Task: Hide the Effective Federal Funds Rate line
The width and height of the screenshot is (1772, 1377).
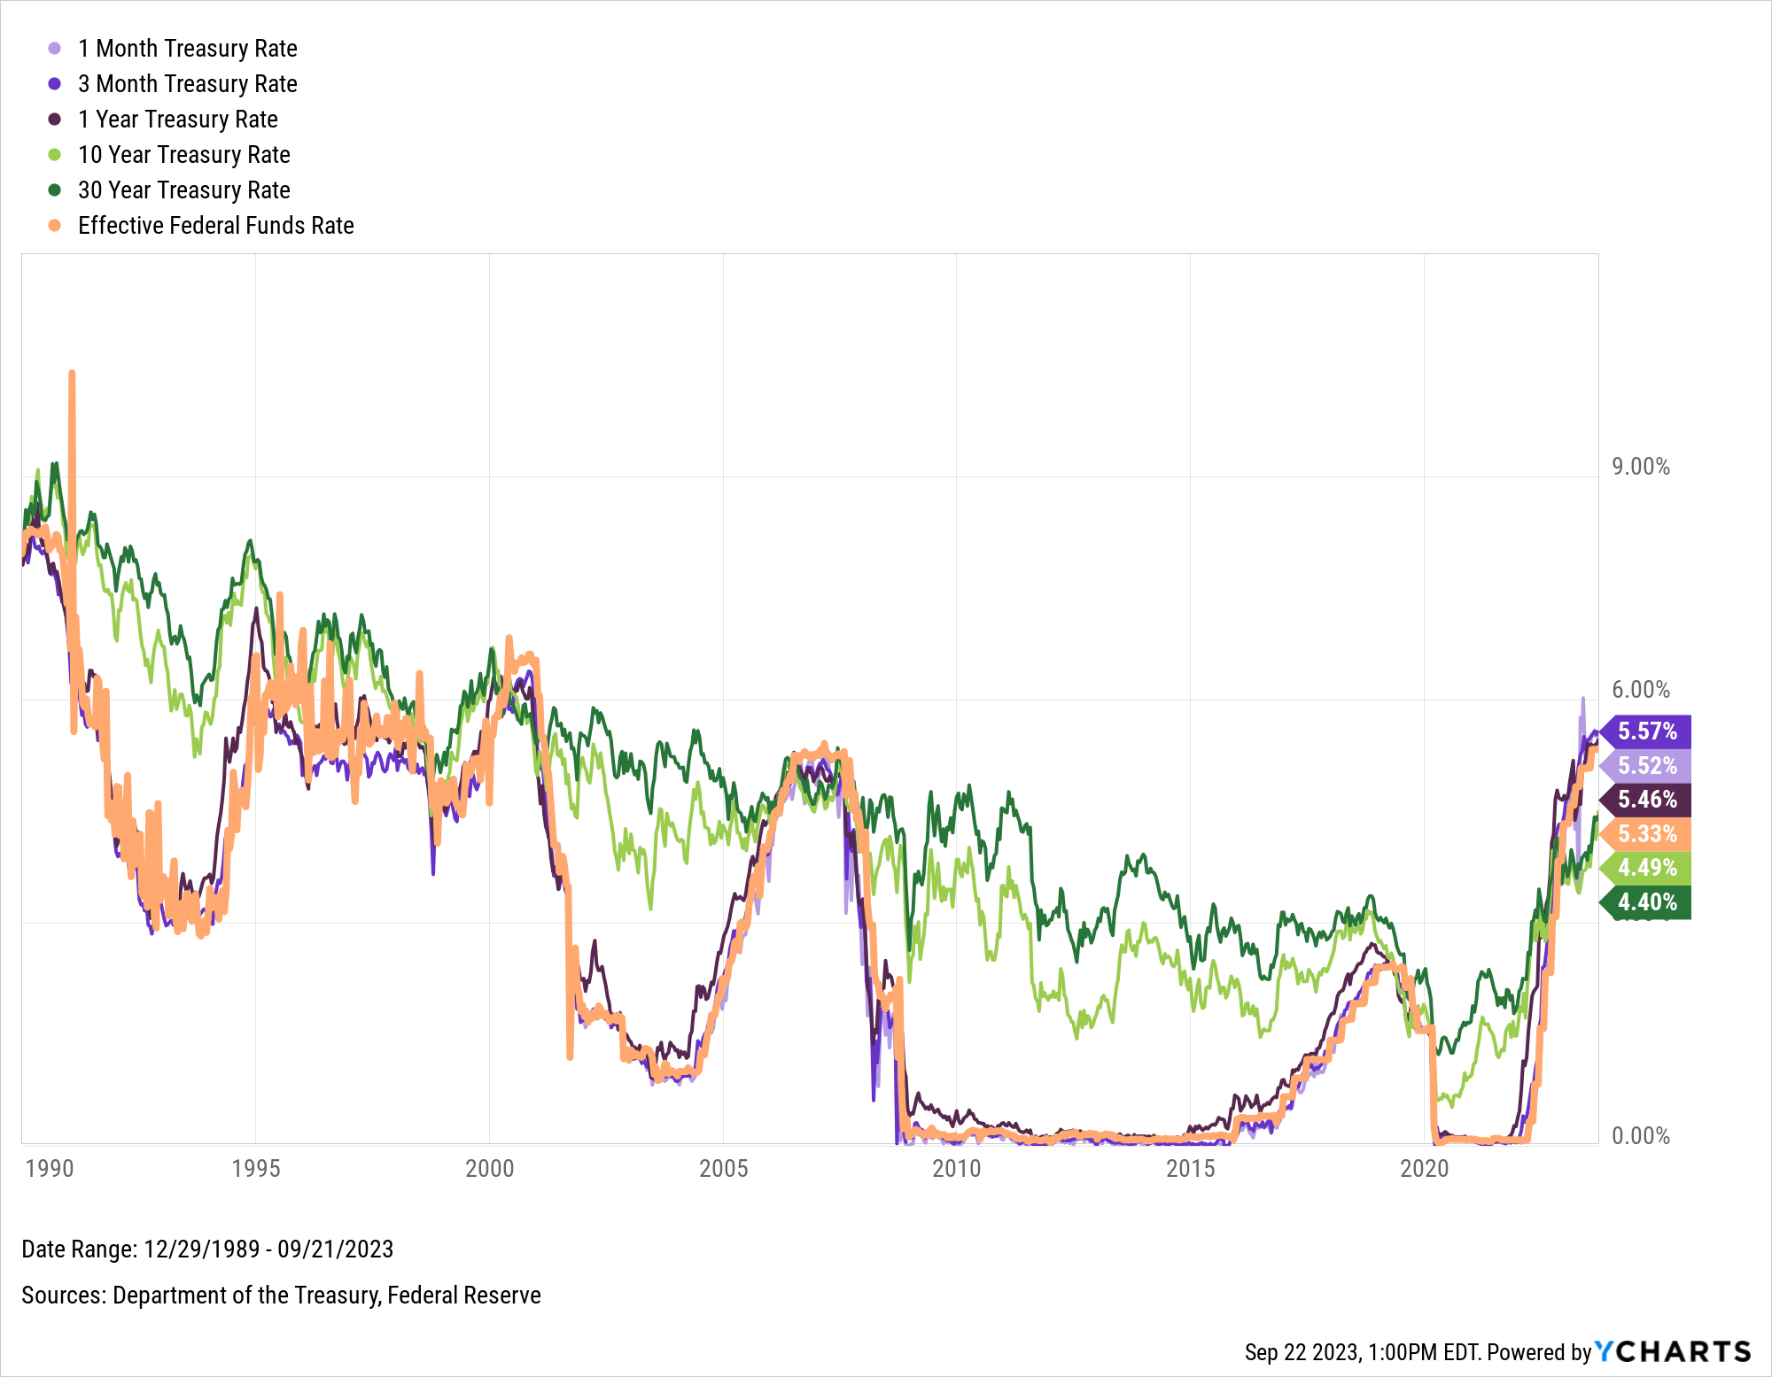Action: (214, 226)
